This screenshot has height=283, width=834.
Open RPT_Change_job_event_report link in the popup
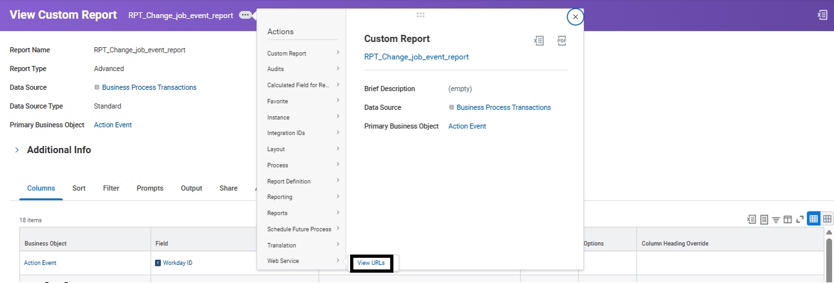pos(417,57)
